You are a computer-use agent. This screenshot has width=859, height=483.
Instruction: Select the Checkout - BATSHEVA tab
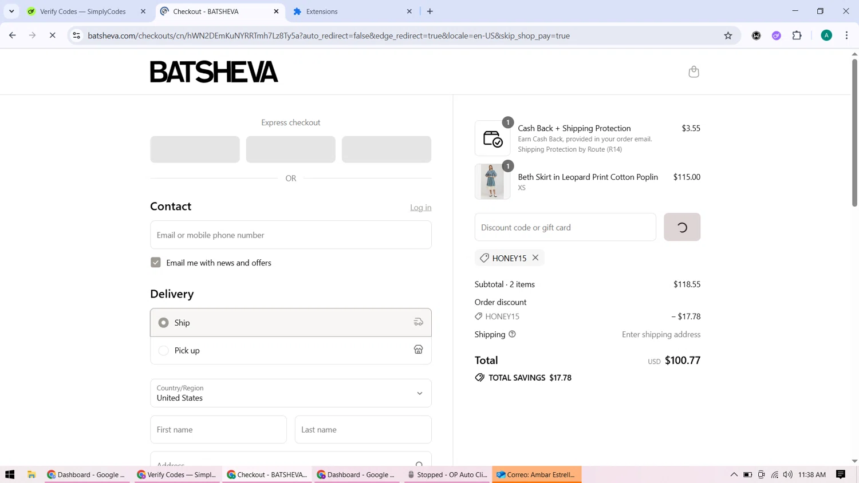[x=220, y=11]
